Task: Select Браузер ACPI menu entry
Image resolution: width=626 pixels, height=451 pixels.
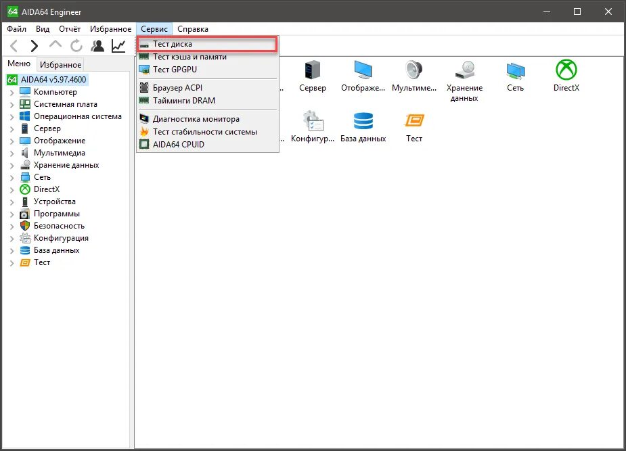Action: [207, 88]
